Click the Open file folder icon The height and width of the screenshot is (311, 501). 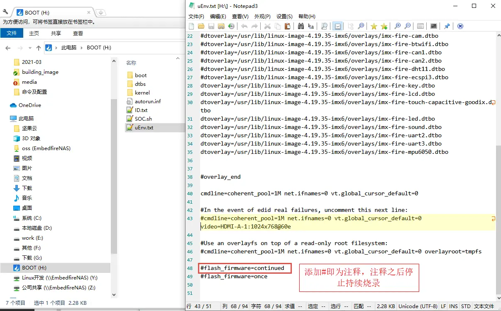(201, 26)
